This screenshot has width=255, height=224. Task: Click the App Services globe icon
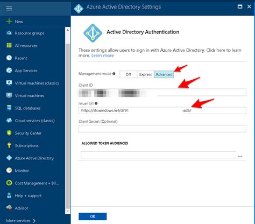coord(9,71)
